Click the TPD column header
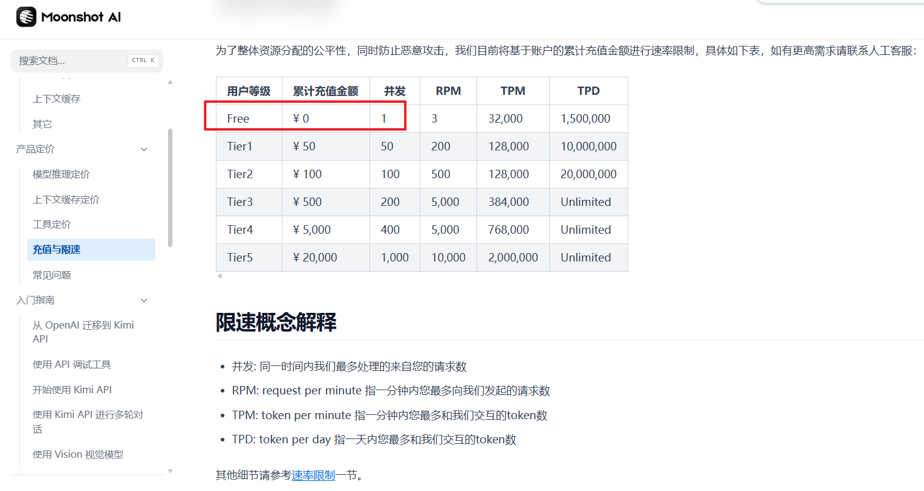The width and height of the screenshot is (924, 491). click(588, 91)
